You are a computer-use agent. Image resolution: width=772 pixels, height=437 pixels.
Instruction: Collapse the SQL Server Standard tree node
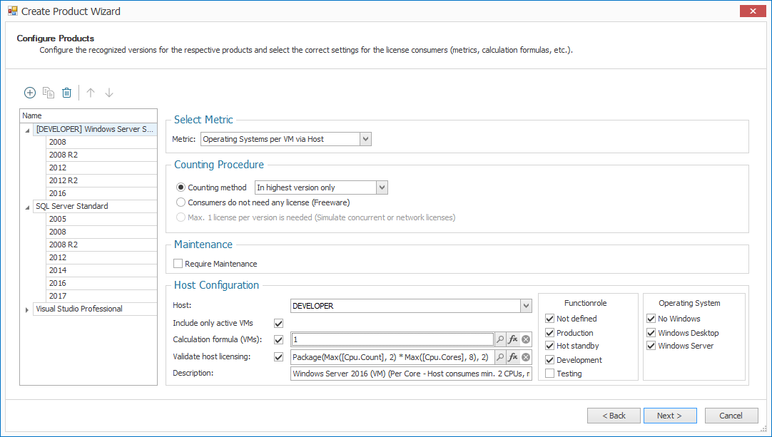click(27, 207)
